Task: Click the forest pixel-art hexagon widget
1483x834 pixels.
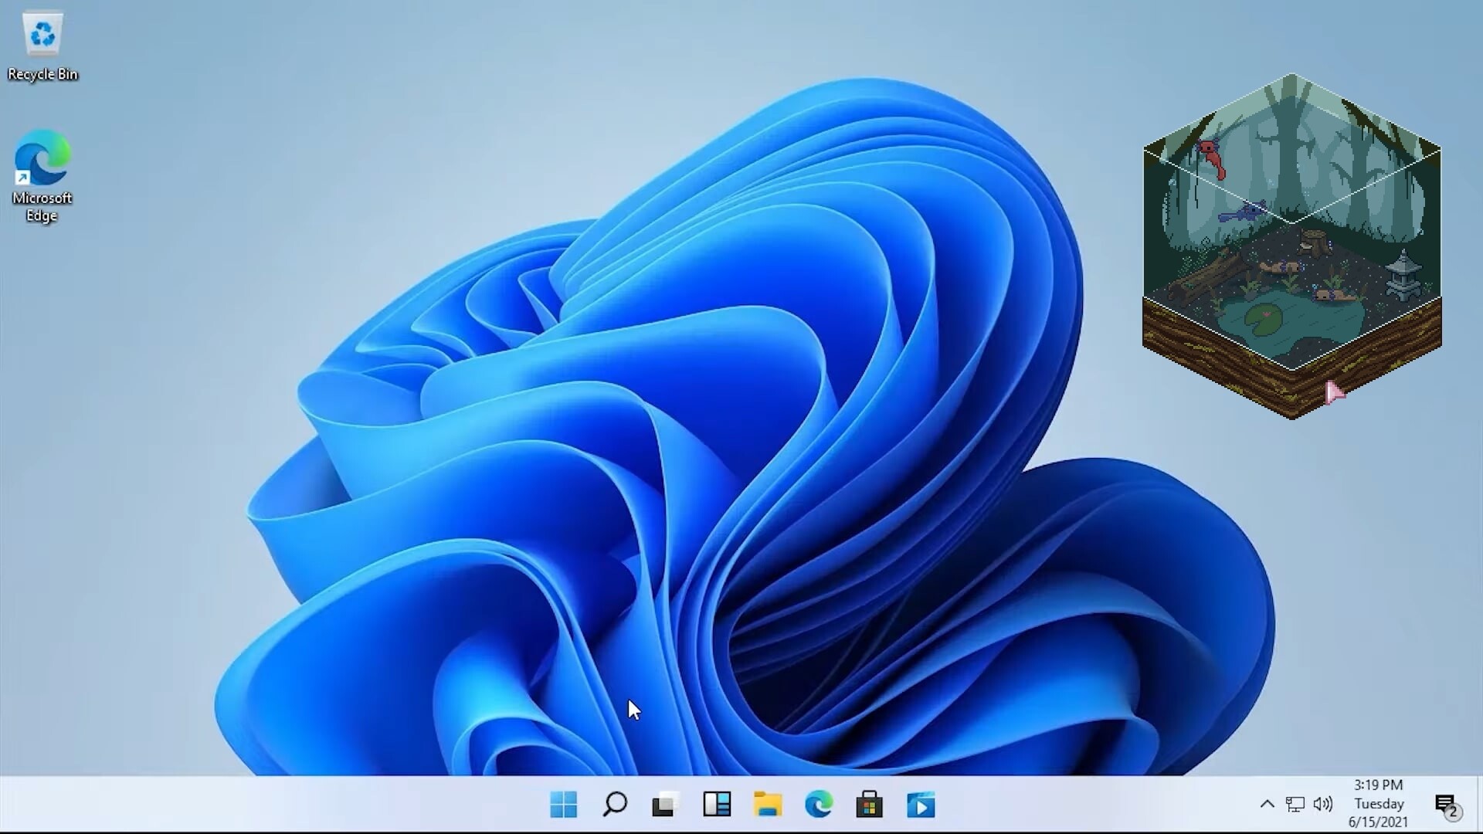Action: [1292, 246]
